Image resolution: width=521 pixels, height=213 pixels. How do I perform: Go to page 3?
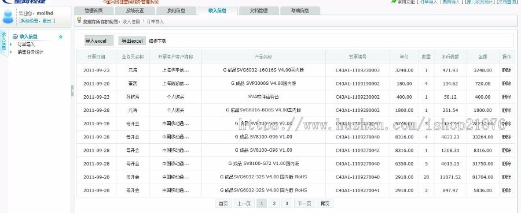(287, 203)
